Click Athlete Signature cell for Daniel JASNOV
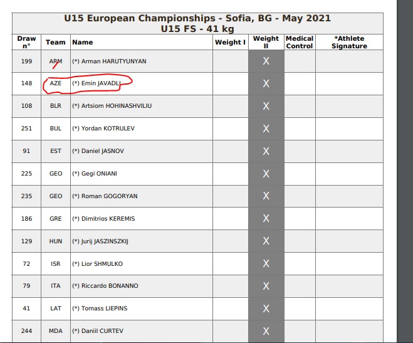This screenshot has width=413, height=343. (x=349, y=151)
